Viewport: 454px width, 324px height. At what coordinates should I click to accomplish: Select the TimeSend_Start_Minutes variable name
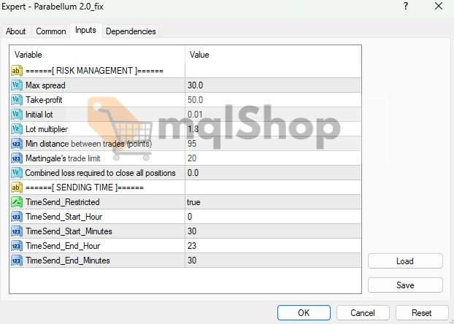[x=69, y=231]
